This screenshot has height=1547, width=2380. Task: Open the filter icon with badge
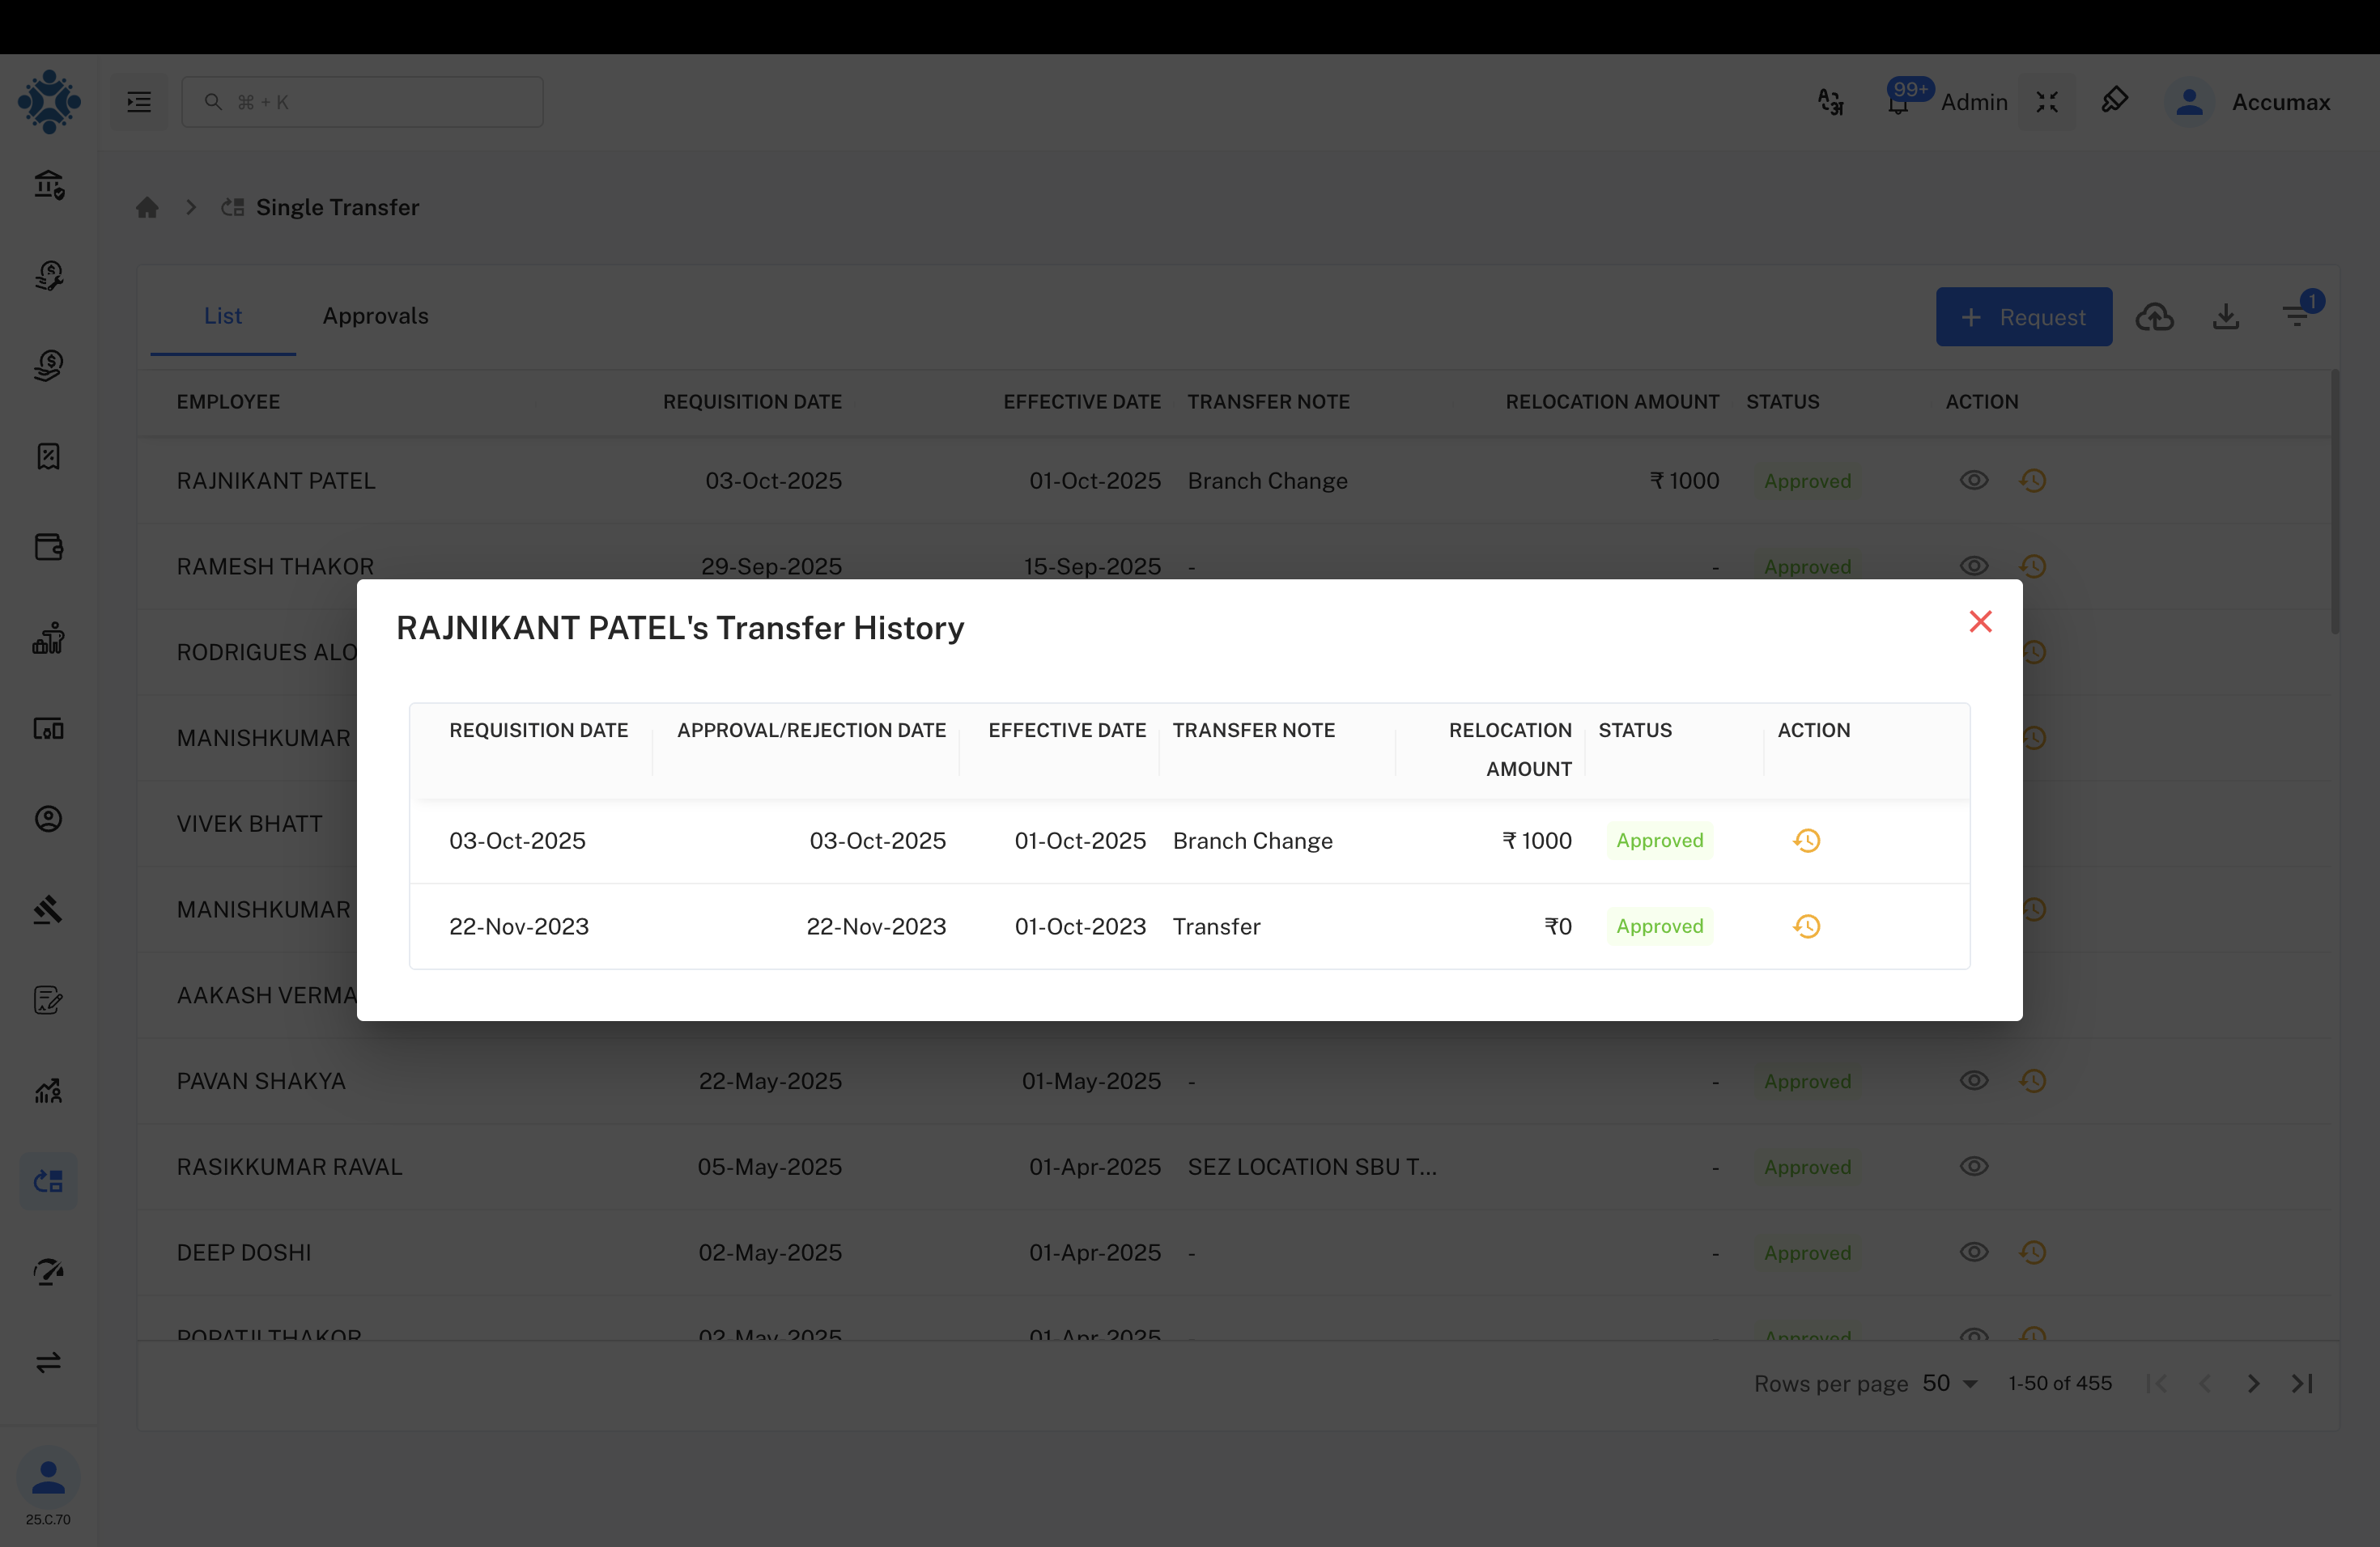point(2297,316)
